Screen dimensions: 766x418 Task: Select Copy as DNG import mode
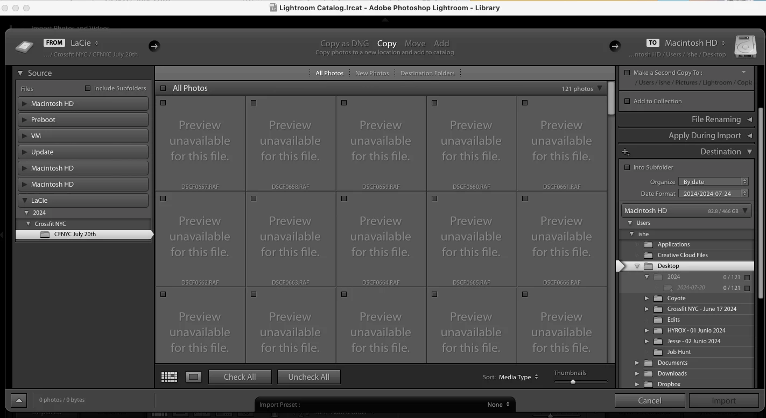click(345, 44)
